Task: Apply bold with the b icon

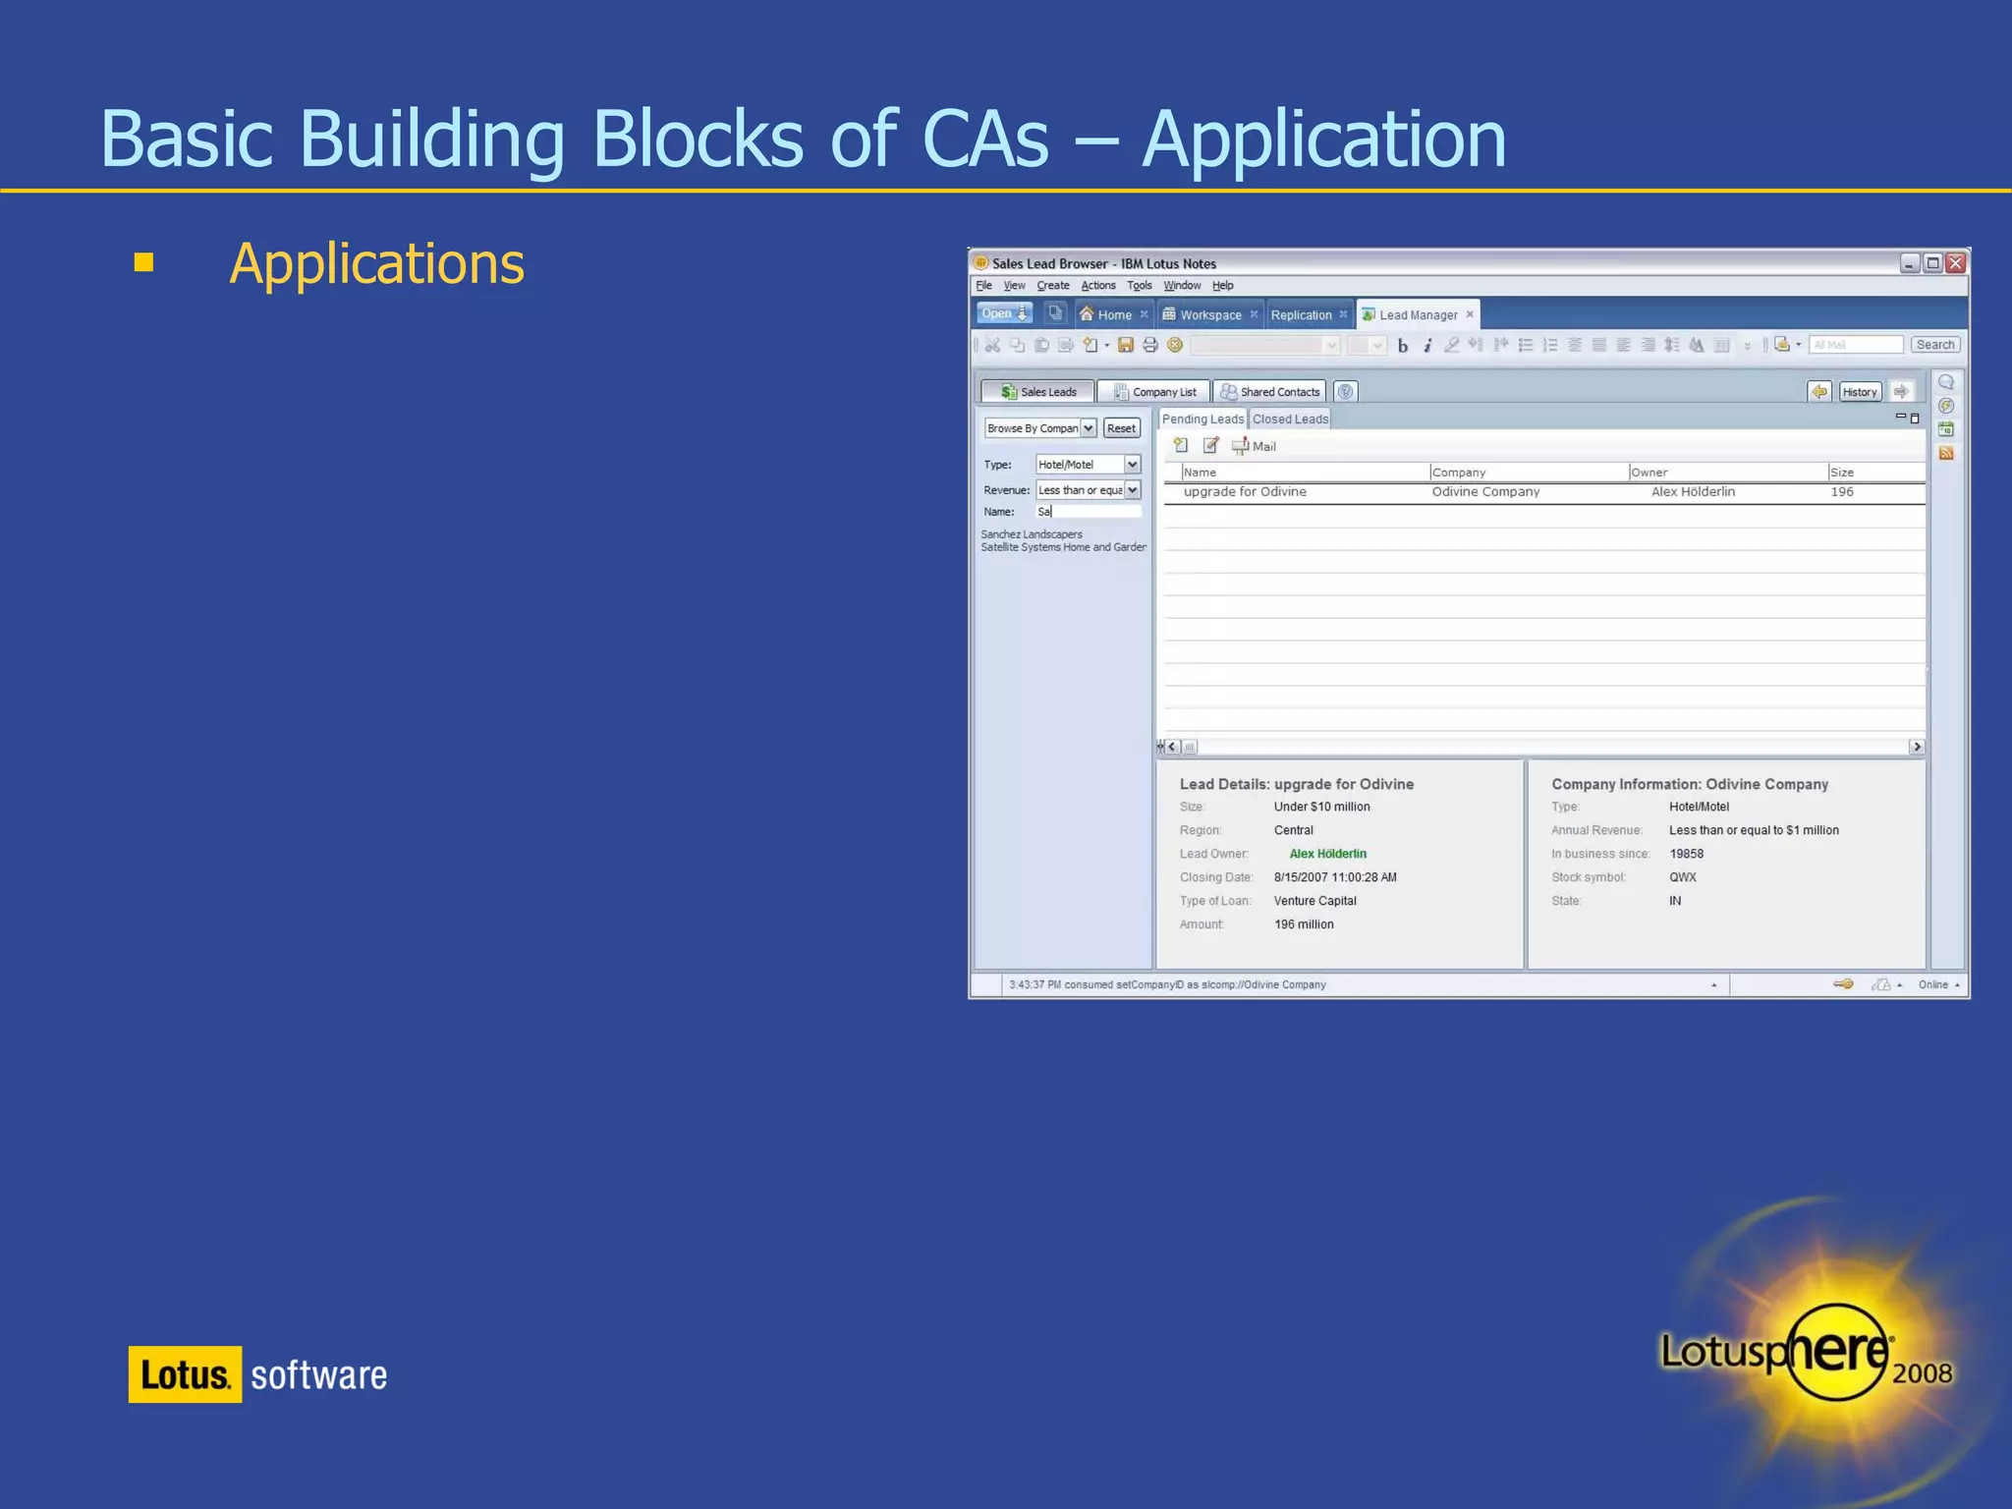Action: 1402,346
